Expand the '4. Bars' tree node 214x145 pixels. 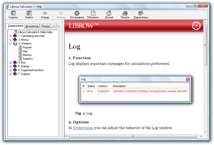10,63
